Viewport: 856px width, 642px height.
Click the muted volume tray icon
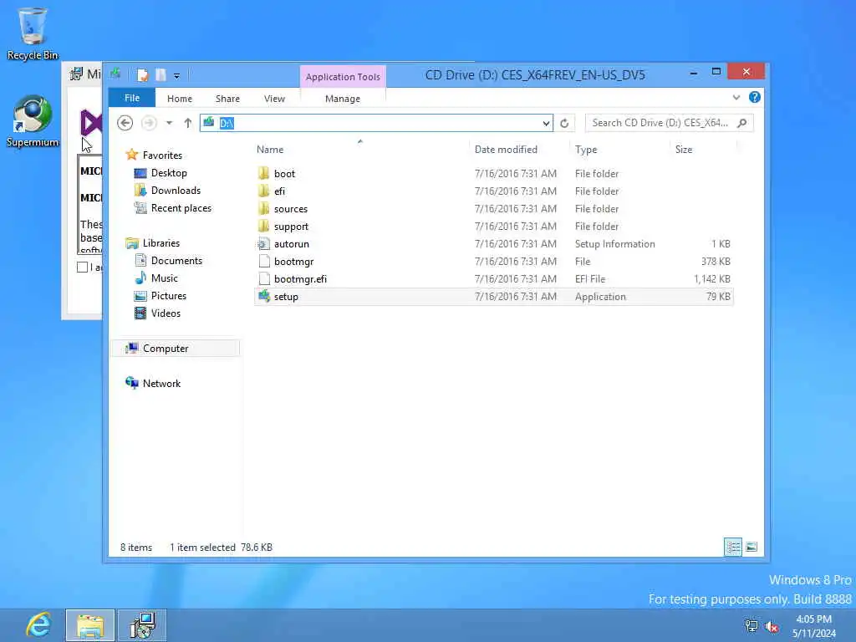(772, 627)
